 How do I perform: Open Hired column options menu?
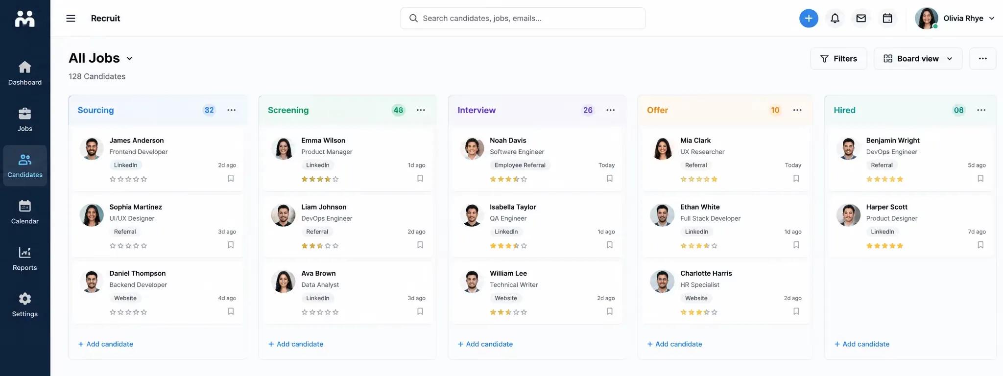(981, 110)
